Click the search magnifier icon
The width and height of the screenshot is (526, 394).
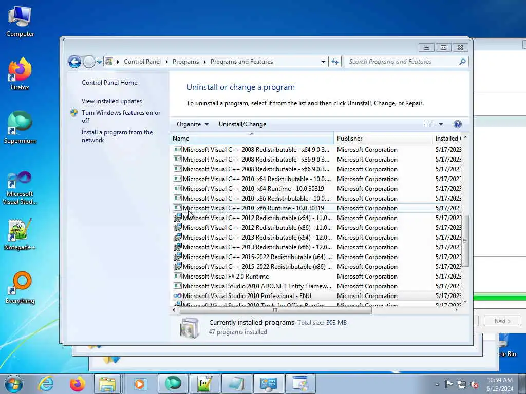(x=462, y=62)
